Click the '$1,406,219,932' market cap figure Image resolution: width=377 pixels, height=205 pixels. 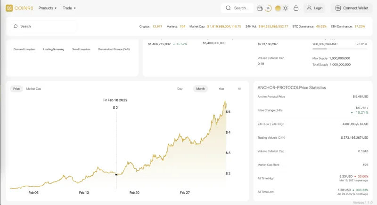[159, 44]
